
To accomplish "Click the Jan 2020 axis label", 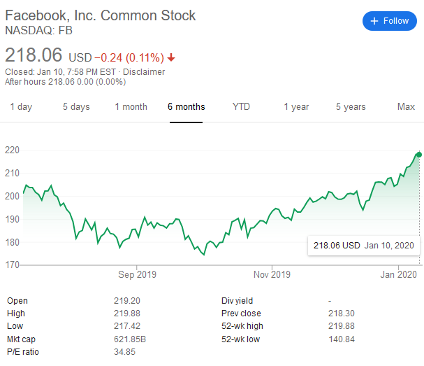I will click(398, 274).
